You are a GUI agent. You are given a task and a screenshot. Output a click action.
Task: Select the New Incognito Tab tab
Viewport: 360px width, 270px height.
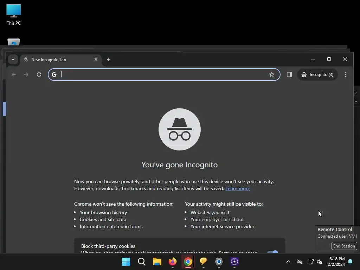(60, 60)
